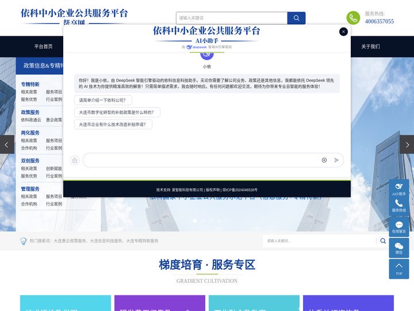
Task: Click the ICP备 number in dialog footer
Action: [x=240, y=190]
